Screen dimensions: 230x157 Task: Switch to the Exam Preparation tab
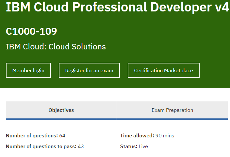pos(172,111)
